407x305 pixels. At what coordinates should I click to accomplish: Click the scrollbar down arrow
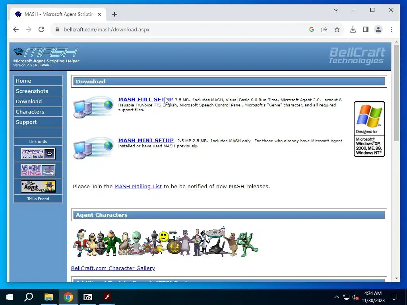(x=396, y=278)
